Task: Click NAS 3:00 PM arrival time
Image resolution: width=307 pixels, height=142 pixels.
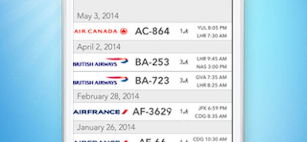Action: pyautogui.click(x=212, y=67)
